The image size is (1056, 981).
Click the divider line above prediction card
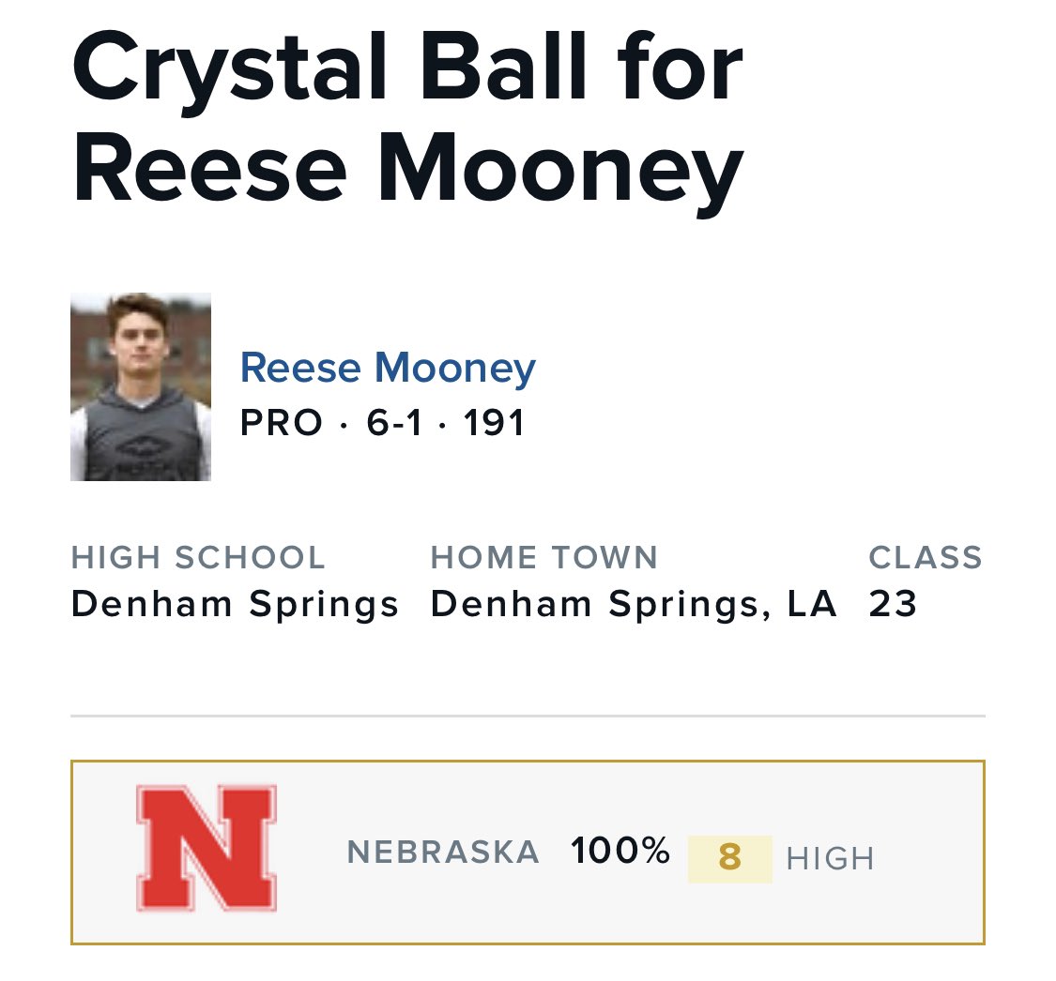528,716
